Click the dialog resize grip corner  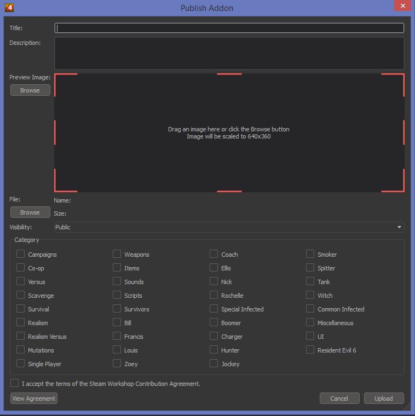(407, 407)
